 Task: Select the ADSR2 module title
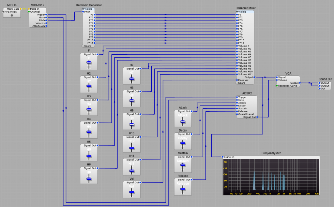(247, 93)
